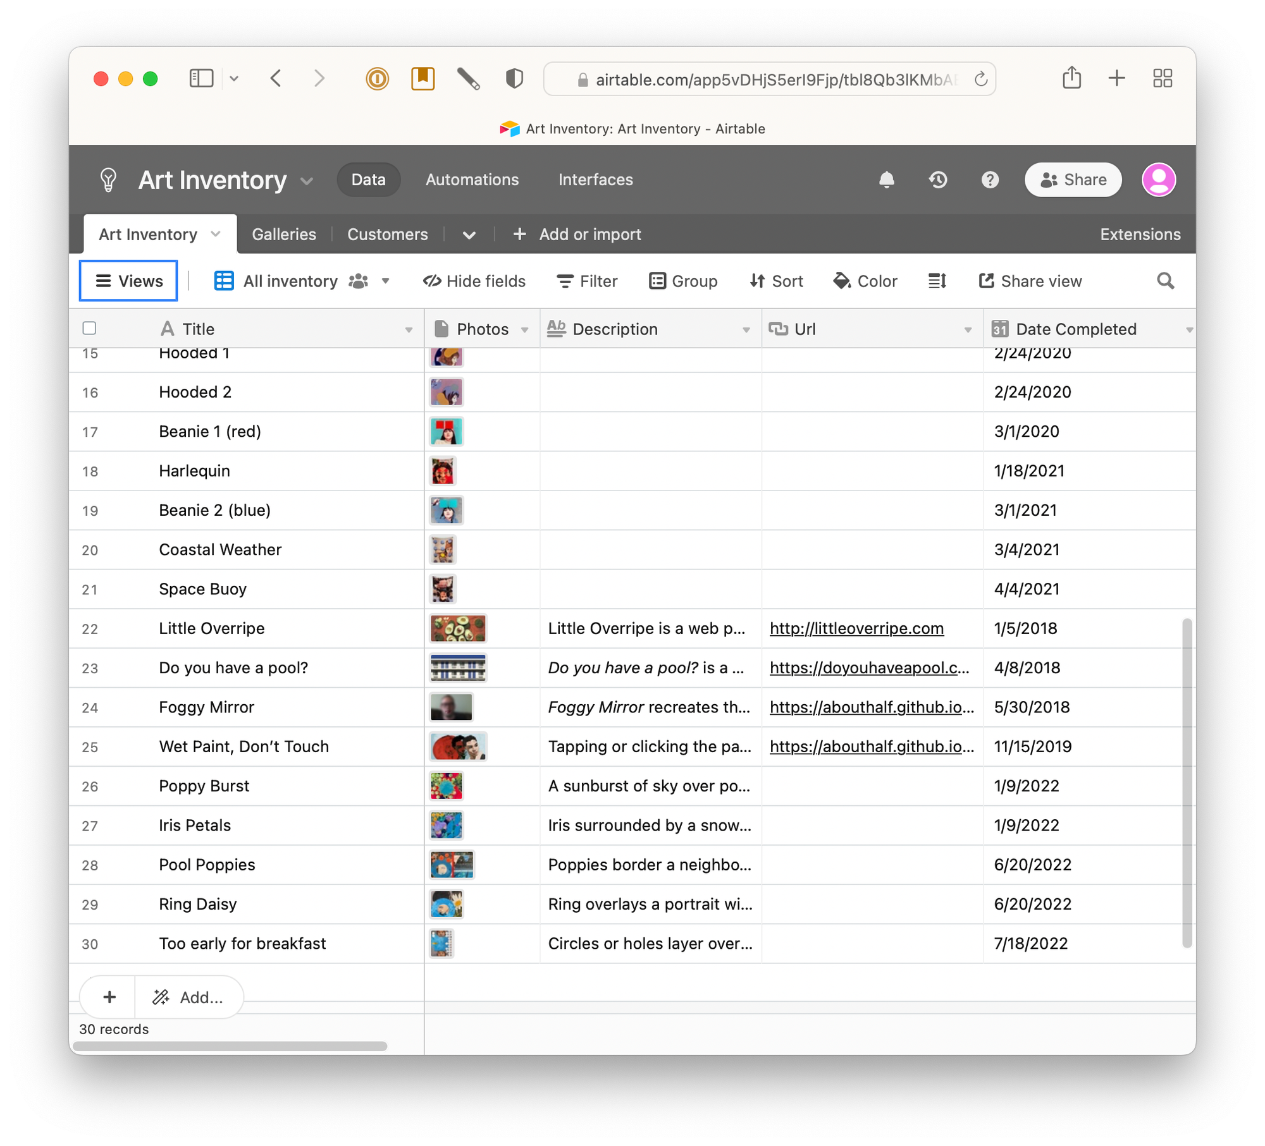Switch to the Galleries table tab

284,235
